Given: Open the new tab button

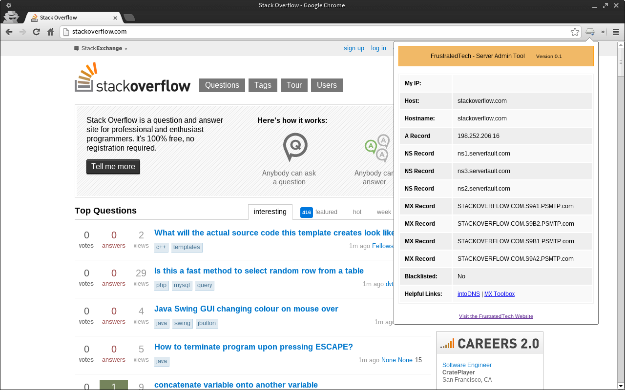Looking at the screenshot, I should pos(129,18).
